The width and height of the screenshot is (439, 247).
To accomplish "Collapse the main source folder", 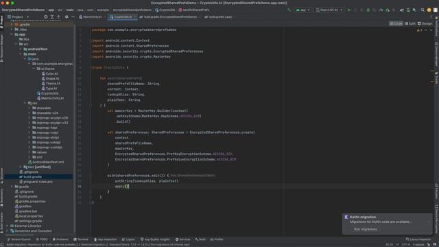I will pyautogui.click(x=21, y=54).
